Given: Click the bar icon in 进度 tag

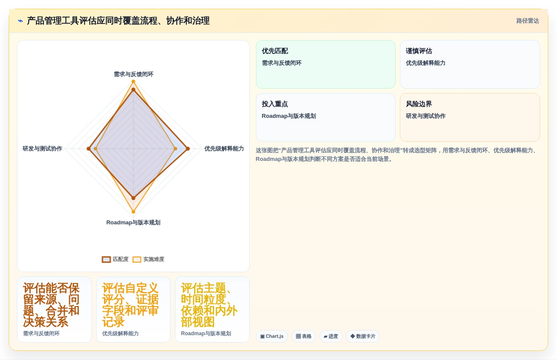Looking at the screenshot, I should [x=325, y=337].
